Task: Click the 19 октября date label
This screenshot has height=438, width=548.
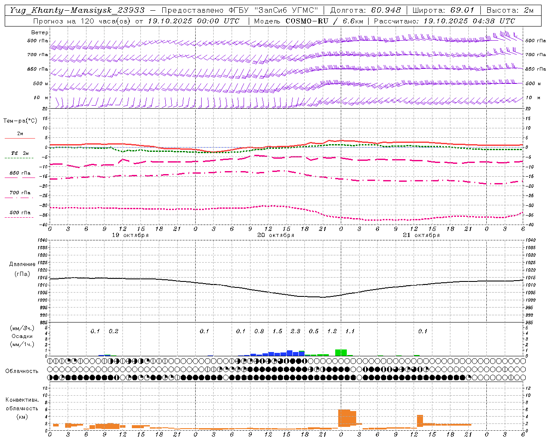Action: [130, 235]
